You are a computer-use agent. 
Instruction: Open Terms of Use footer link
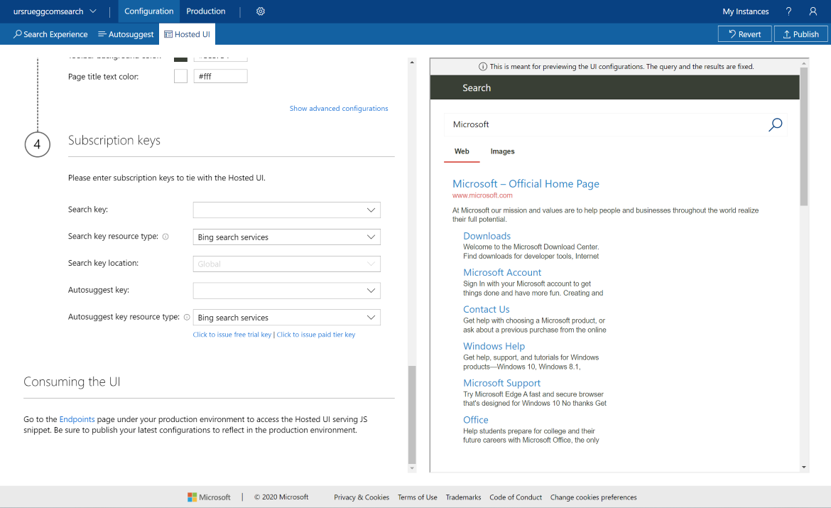pos(417,497)
